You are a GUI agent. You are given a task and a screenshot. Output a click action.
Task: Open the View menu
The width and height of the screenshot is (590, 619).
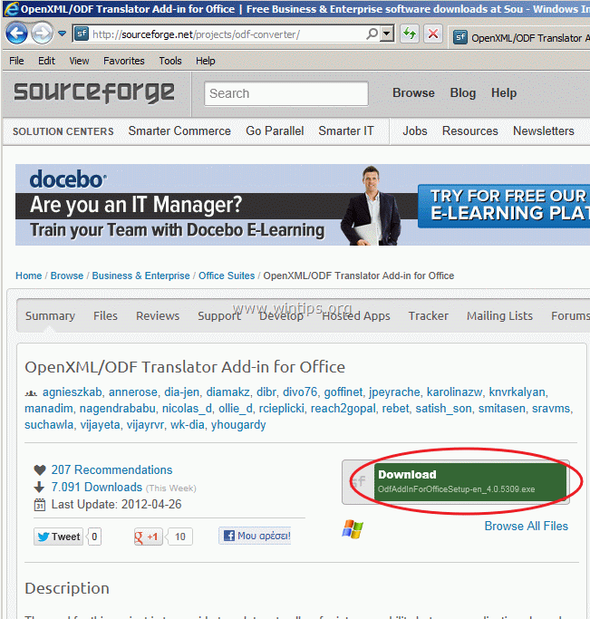pyautogui.click(x=79, y=61)
